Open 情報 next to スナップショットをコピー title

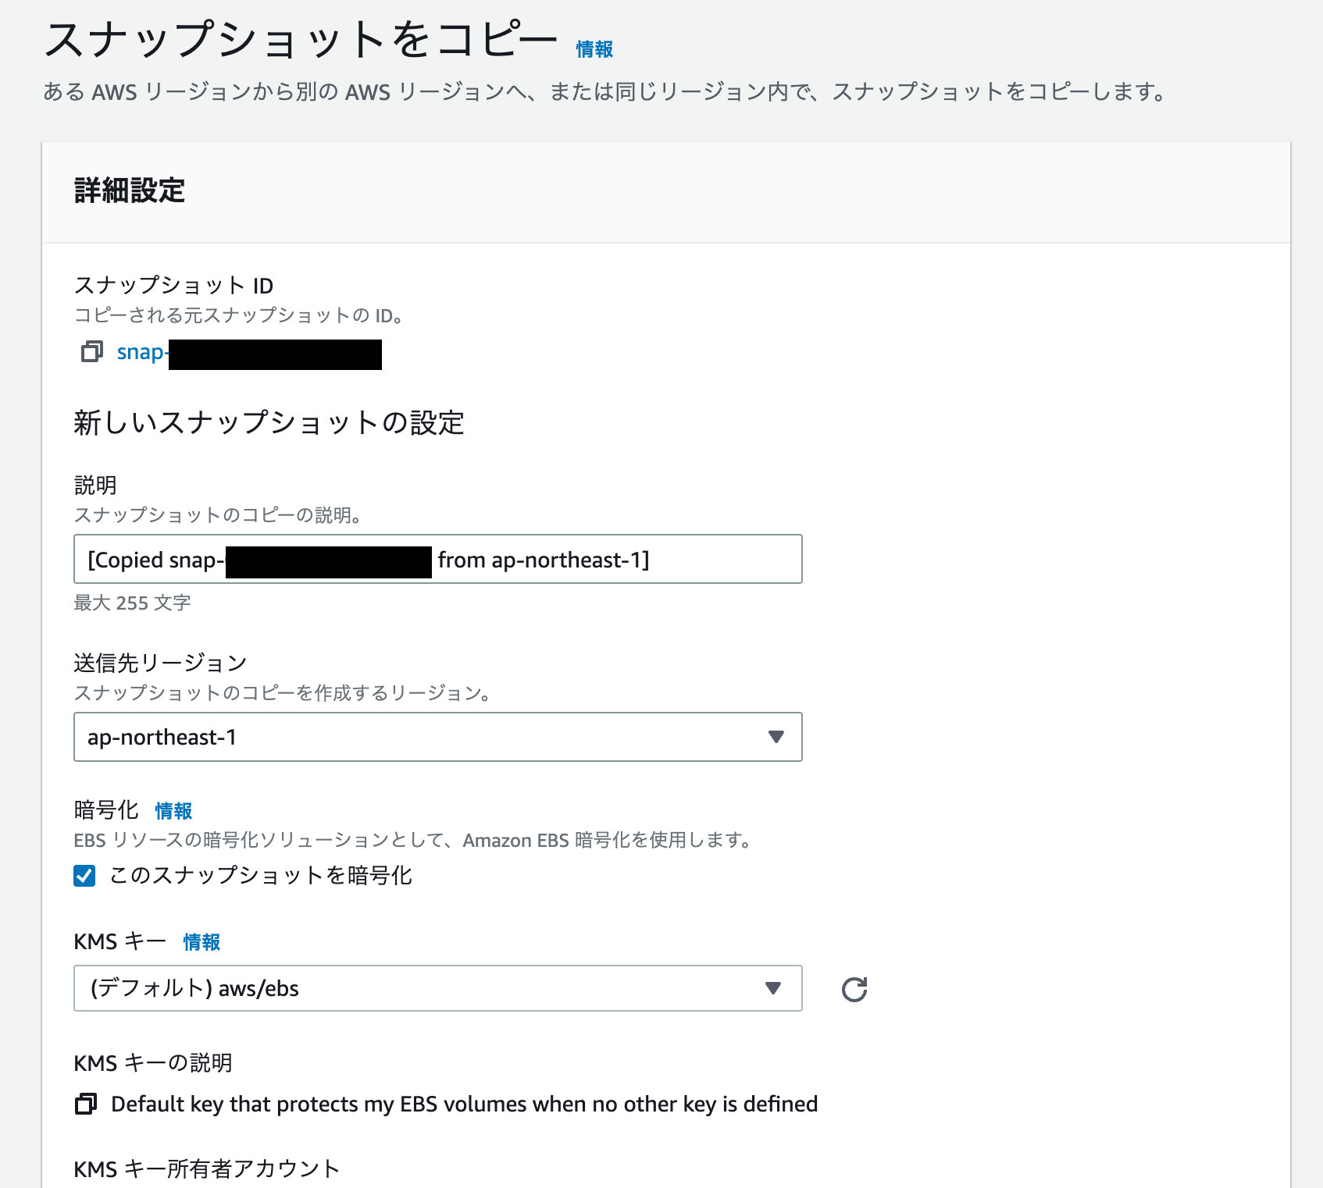(593, 48)
